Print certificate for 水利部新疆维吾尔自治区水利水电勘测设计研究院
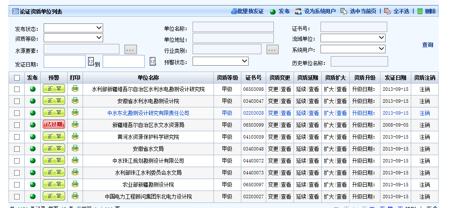 [75, 89]
